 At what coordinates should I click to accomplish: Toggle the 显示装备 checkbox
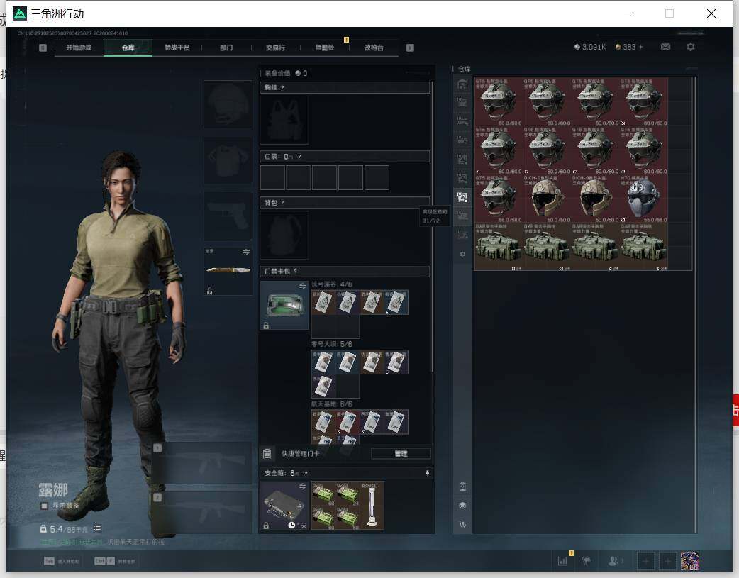point(44,506)
